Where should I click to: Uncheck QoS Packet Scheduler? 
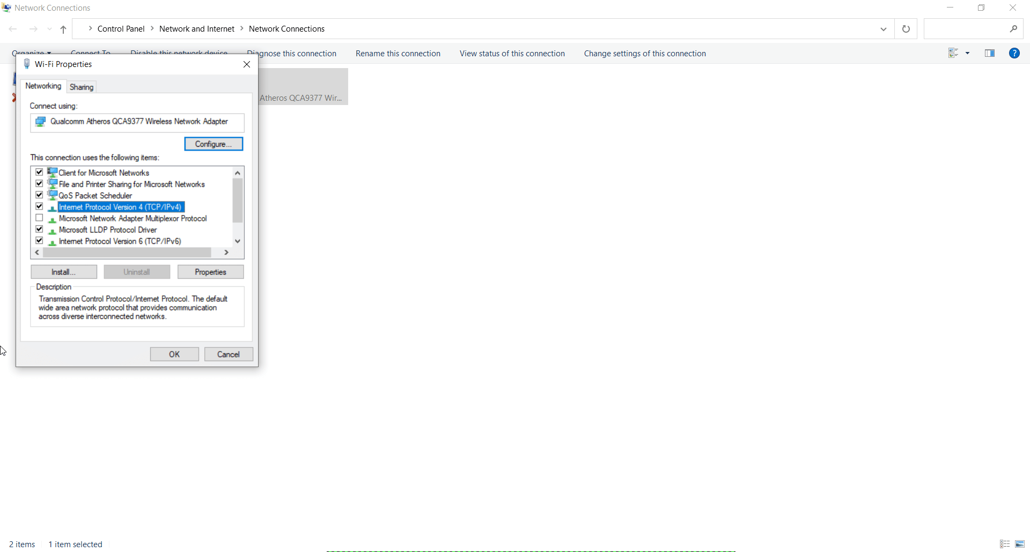[39, 195]
